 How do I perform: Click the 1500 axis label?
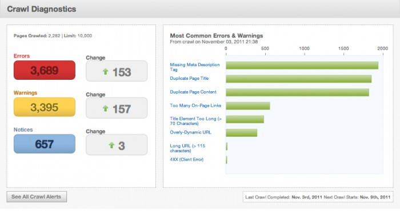point(343,48)
